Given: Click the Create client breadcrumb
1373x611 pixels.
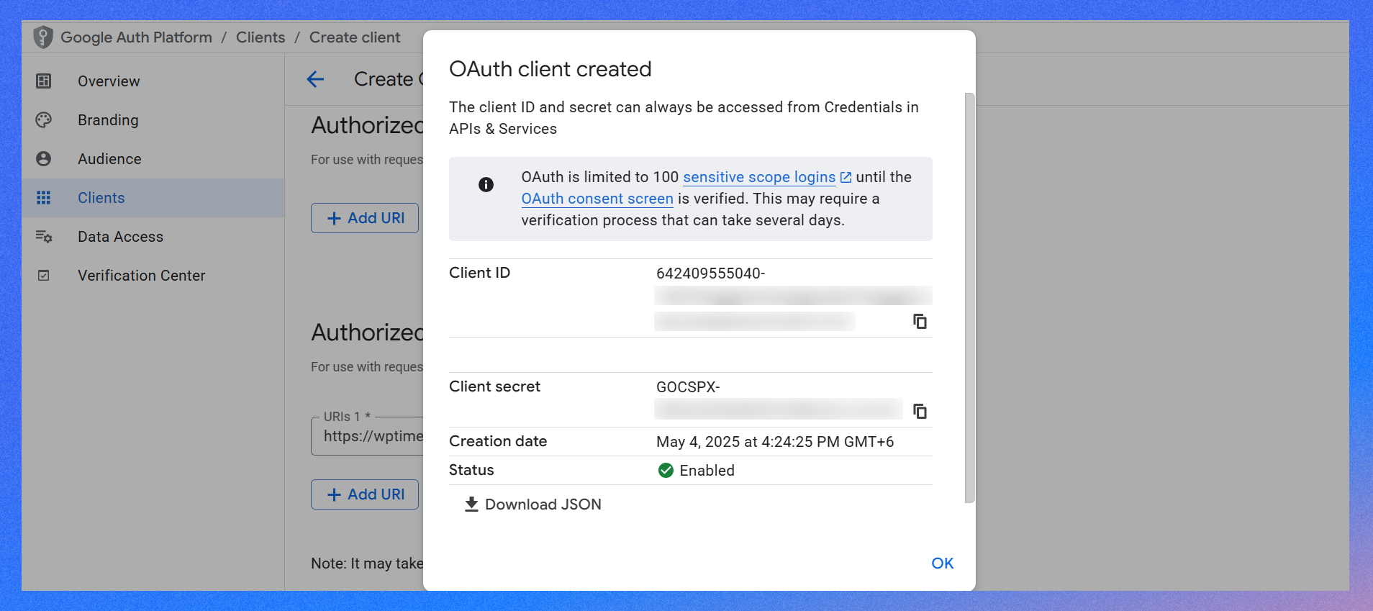Looking at the screenshot, I should tap(355, 37).
